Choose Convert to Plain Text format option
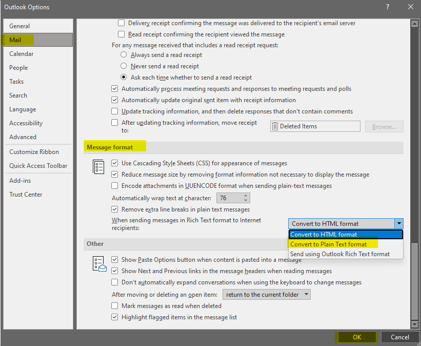The image size is (421, 346). pos(346,244)
